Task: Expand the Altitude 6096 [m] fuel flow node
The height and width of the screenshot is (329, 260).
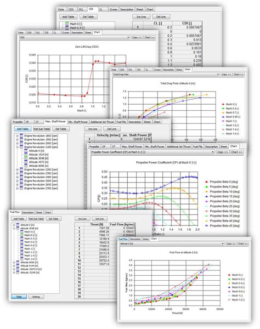Action: 14,263
